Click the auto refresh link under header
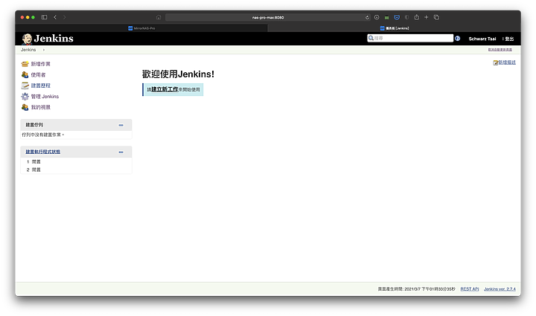Viewport: 536px width, 316px height. 500,50
